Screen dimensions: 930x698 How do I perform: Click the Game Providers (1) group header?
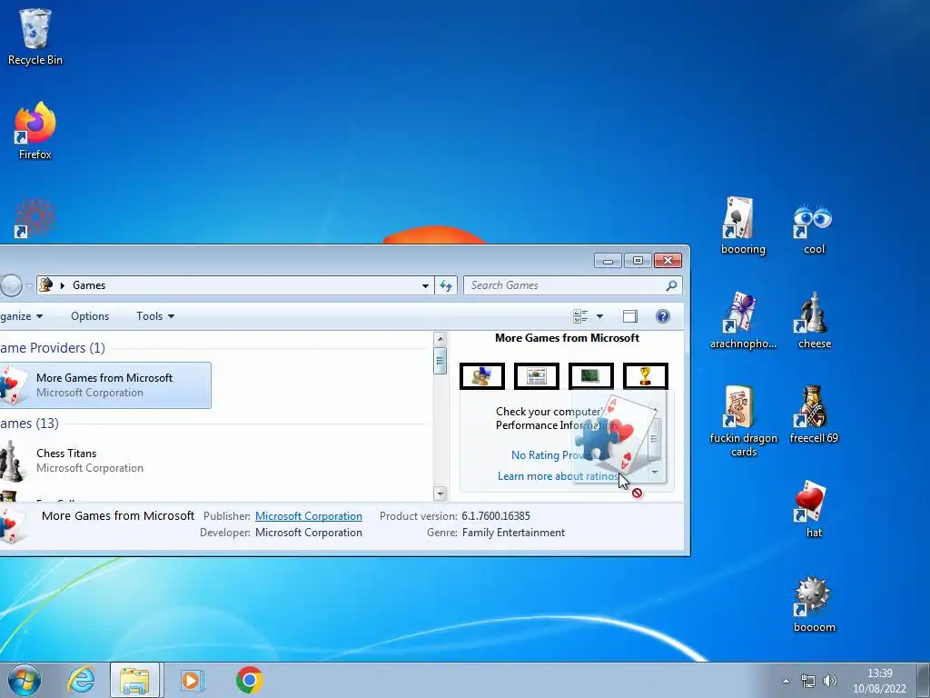point(53,348)
